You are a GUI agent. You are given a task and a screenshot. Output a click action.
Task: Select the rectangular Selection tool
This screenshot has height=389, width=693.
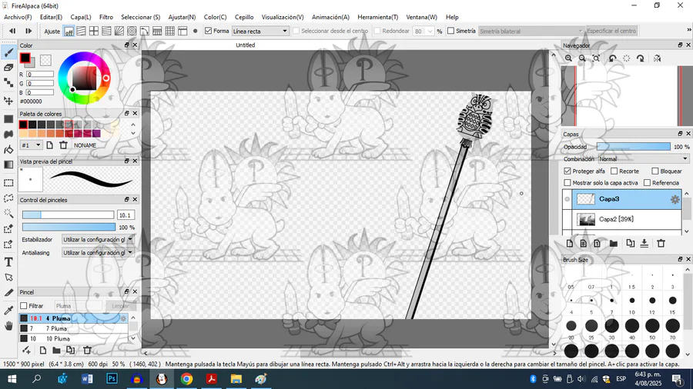[8, 183]
